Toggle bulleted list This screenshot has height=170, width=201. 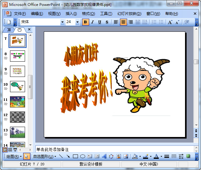pyautogui.click(x=161, y=22)
